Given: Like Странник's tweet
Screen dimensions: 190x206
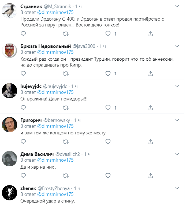Looking at the screenshot, I should pos(108,34).
